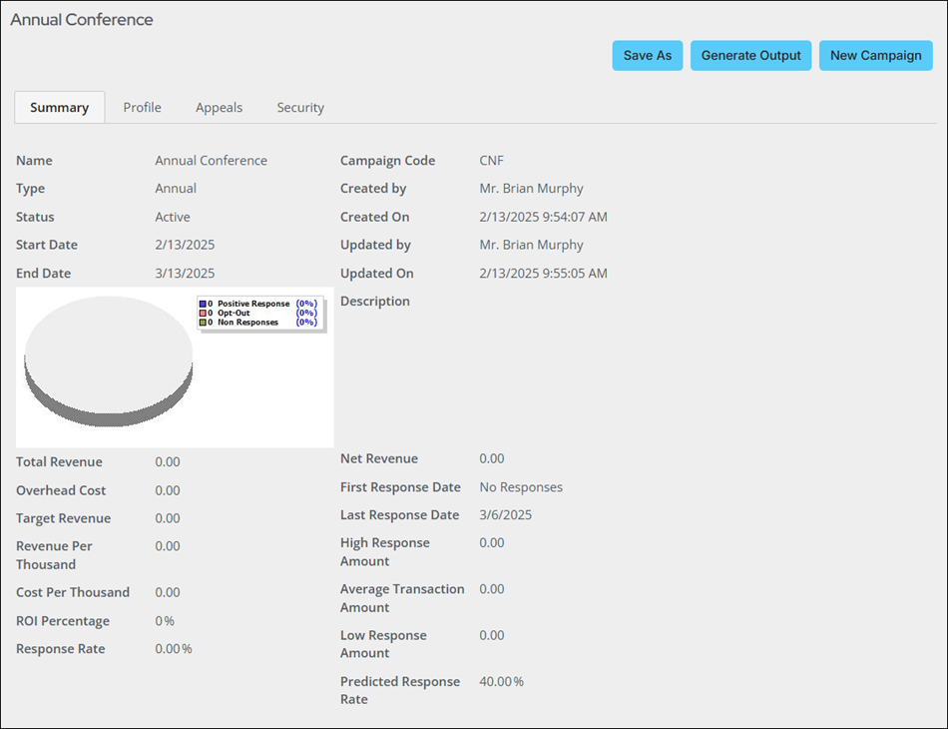Click the Generate Output button
The height and width of the screenshot is (729, 948).
[x=750, y=56]
